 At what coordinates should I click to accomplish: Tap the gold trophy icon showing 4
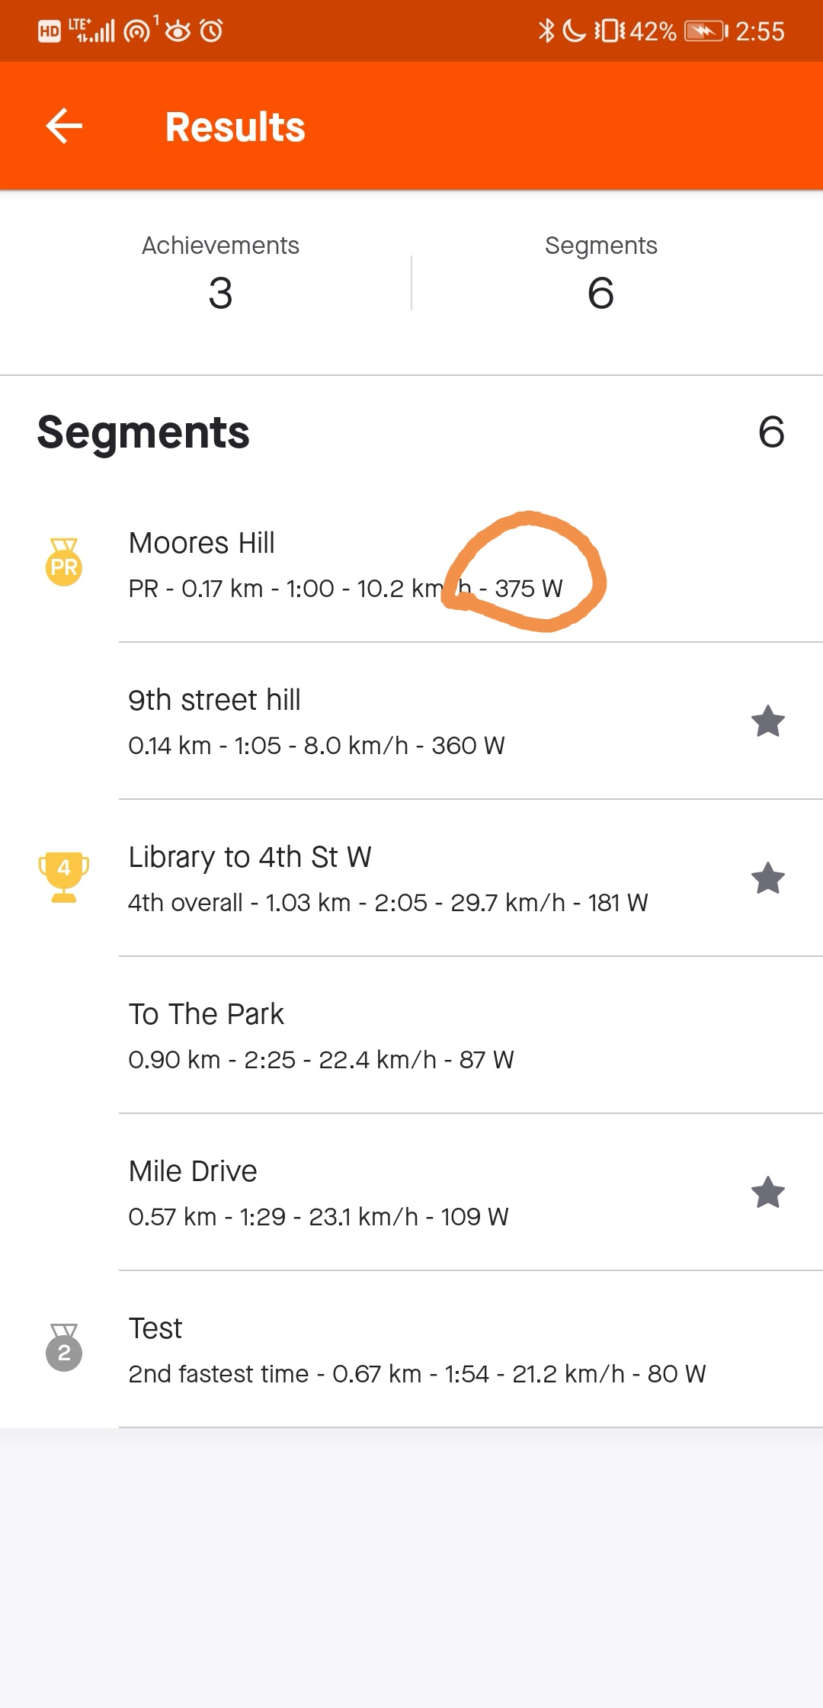click(x=64, y=877)
